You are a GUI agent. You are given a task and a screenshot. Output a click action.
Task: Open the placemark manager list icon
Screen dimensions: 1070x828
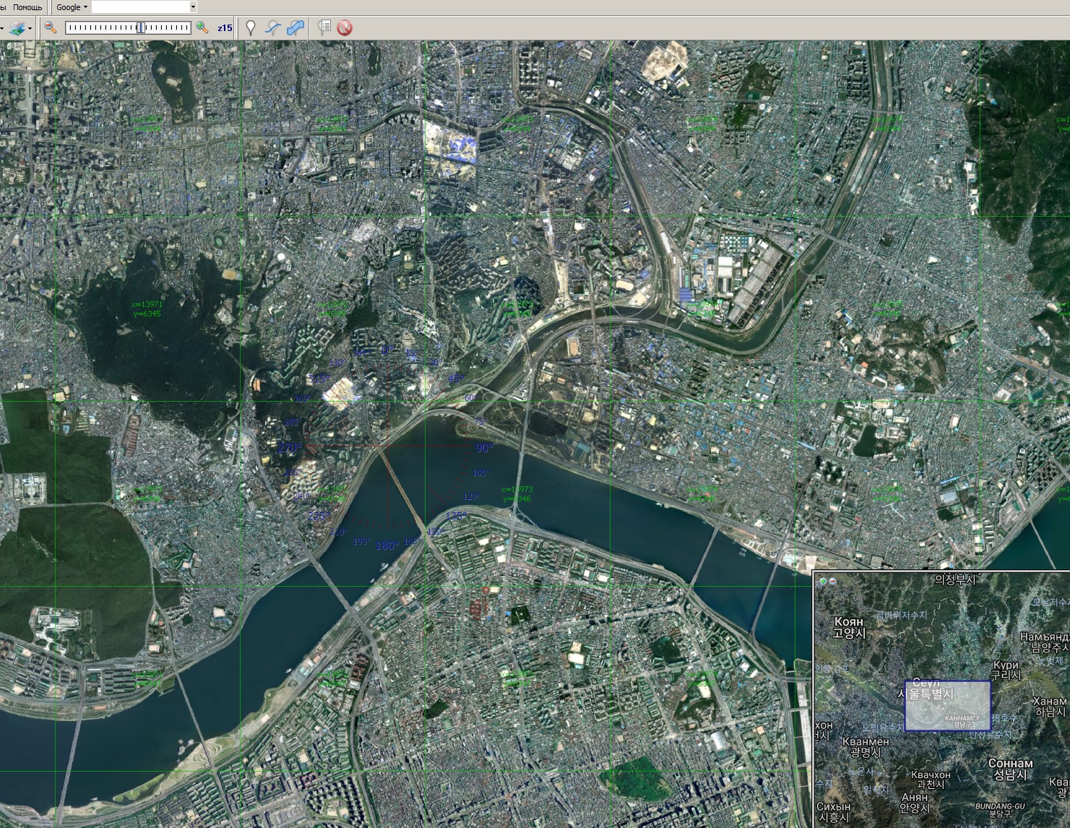coord(324,27)
